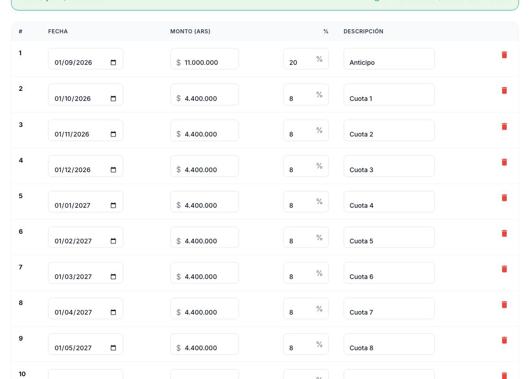Edit the amount field for Cuota 4

205,202
